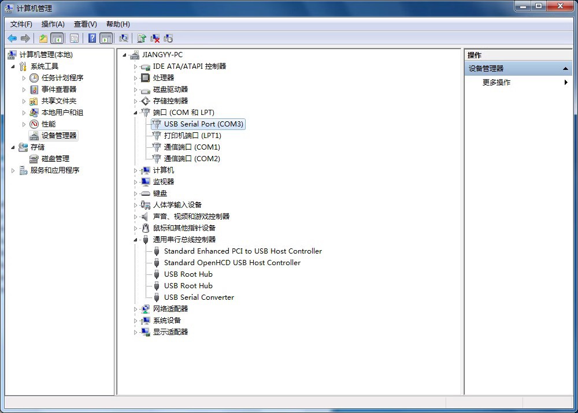Viewport: 578px width, 413px height.
Task: Toggle the Show/Hide Console Tree button
Action: (57, 38)
